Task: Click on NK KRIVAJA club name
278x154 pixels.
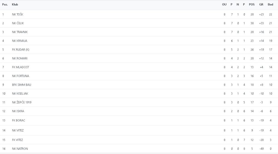Action: pyautogui.click(x=20, y=41)
